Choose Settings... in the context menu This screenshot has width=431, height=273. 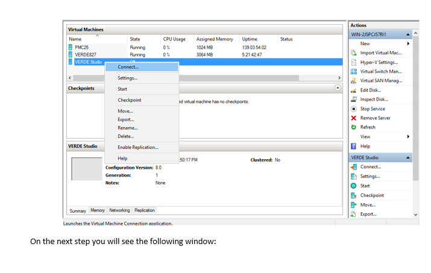[x=142, y=78]
